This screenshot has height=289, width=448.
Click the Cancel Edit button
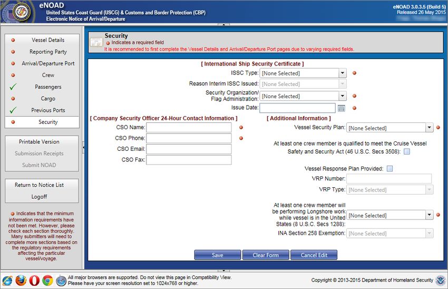point(314,255)
